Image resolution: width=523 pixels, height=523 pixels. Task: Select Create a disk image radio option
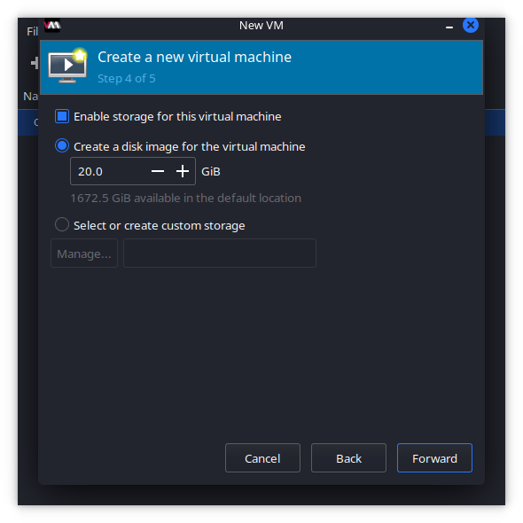click(x=62, y=145)
